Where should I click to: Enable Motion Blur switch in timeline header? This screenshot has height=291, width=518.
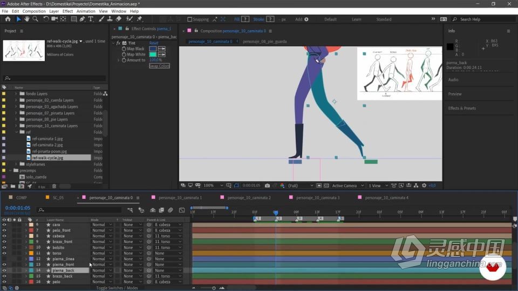point(171,210)
